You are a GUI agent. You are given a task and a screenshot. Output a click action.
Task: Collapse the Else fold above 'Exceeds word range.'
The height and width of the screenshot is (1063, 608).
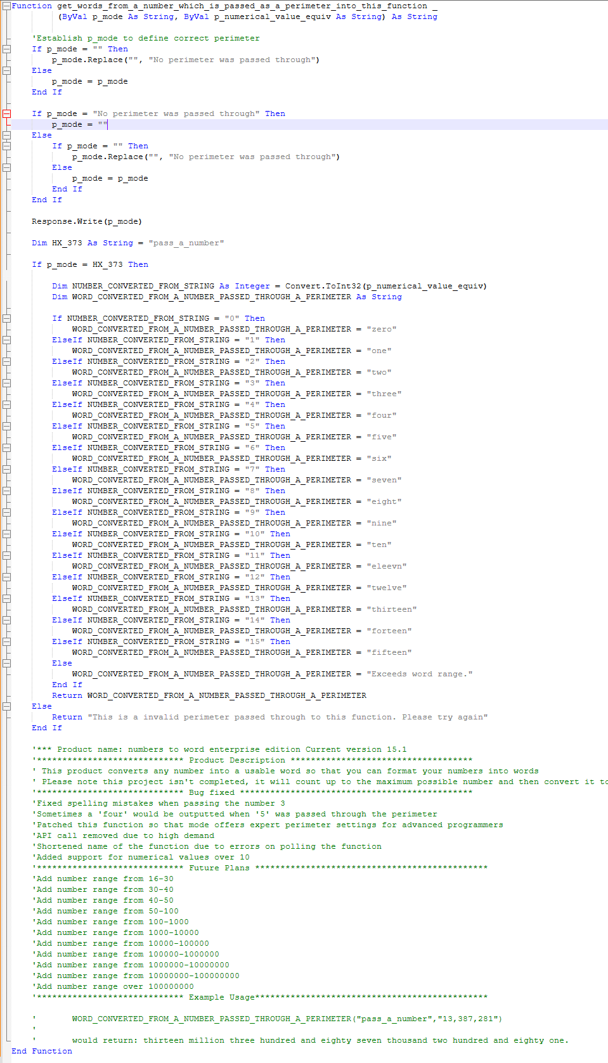pyautogui.click(x=6, y=663)
